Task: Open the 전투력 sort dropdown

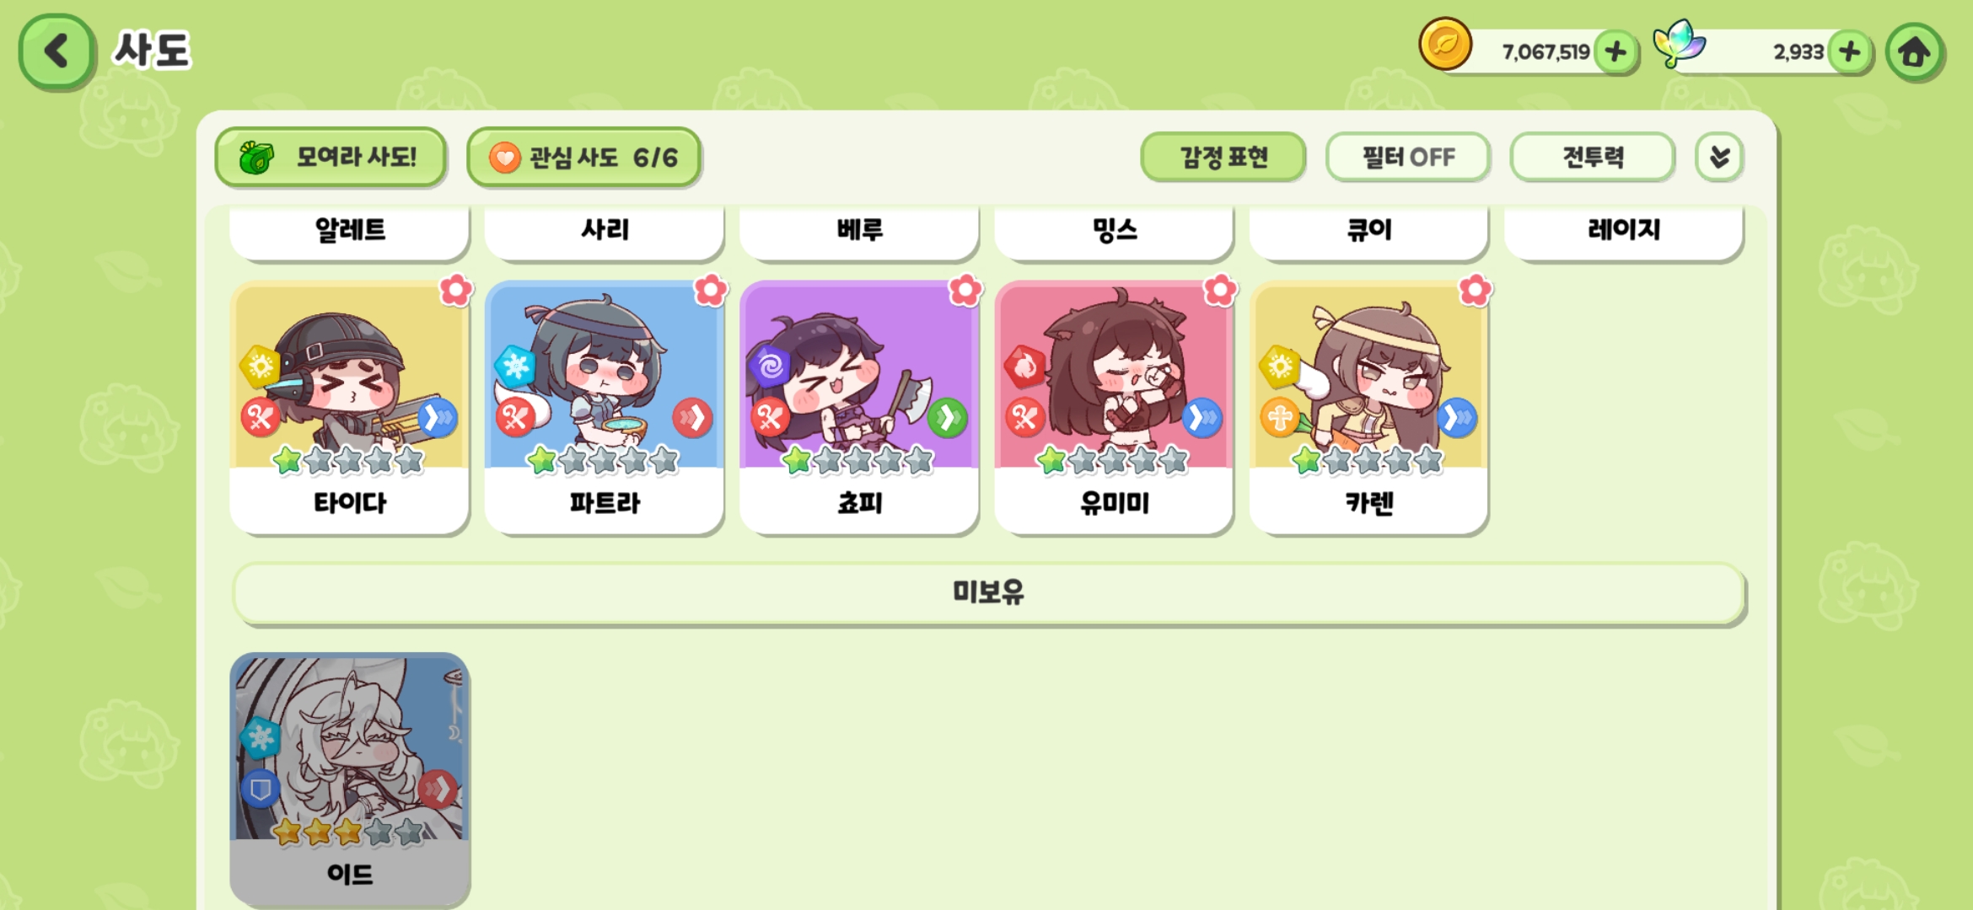Action: [1592, 157]
